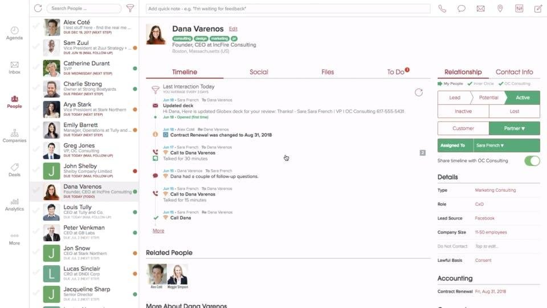This screenshot has width=547, height=308.
Task: Switch to the Relationship tab
Action: [463, 72]
